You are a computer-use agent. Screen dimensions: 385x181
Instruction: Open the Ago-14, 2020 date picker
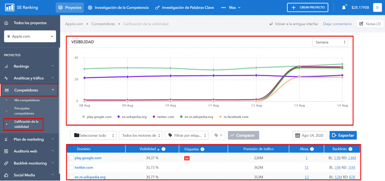pos(310,135)
